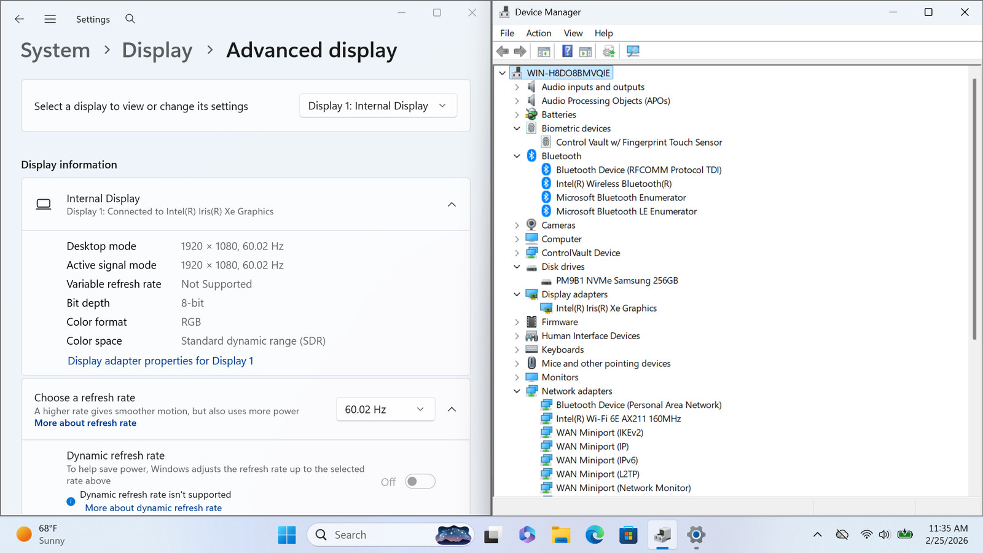Expand the Keyboards node

[517, 350]
